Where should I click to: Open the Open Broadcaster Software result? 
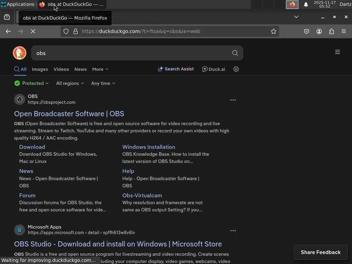click(69, 113)
